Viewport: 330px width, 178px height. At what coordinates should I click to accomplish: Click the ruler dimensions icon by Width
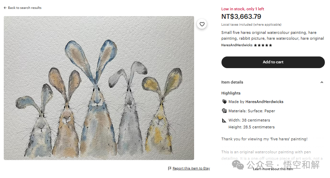[224, 120]
